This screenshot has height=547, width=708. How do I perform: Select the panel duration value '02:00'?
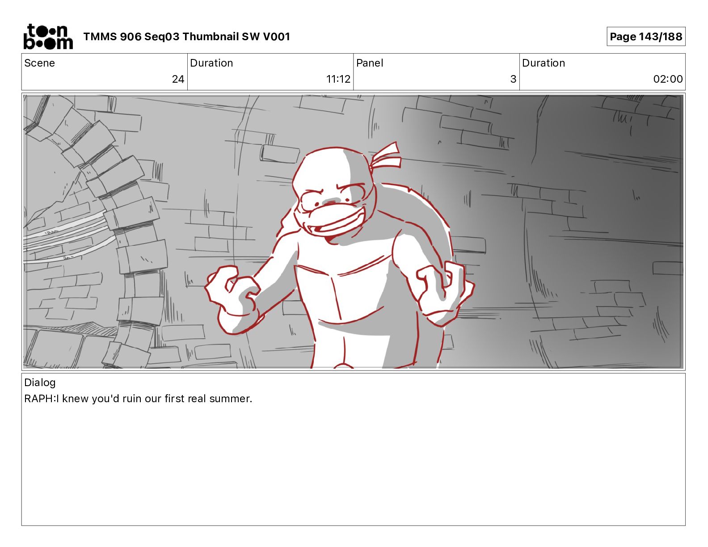tap(668, 79)
